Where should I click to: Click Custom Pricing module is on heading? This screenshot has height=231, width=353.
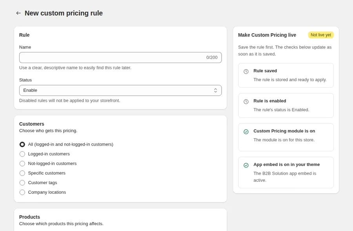[x=284, y=131]
